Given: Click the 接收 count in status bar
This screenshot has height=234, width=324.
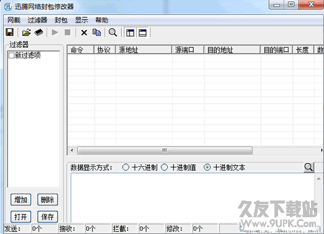Looking at the screenshot, I should [x=97, y=228].
